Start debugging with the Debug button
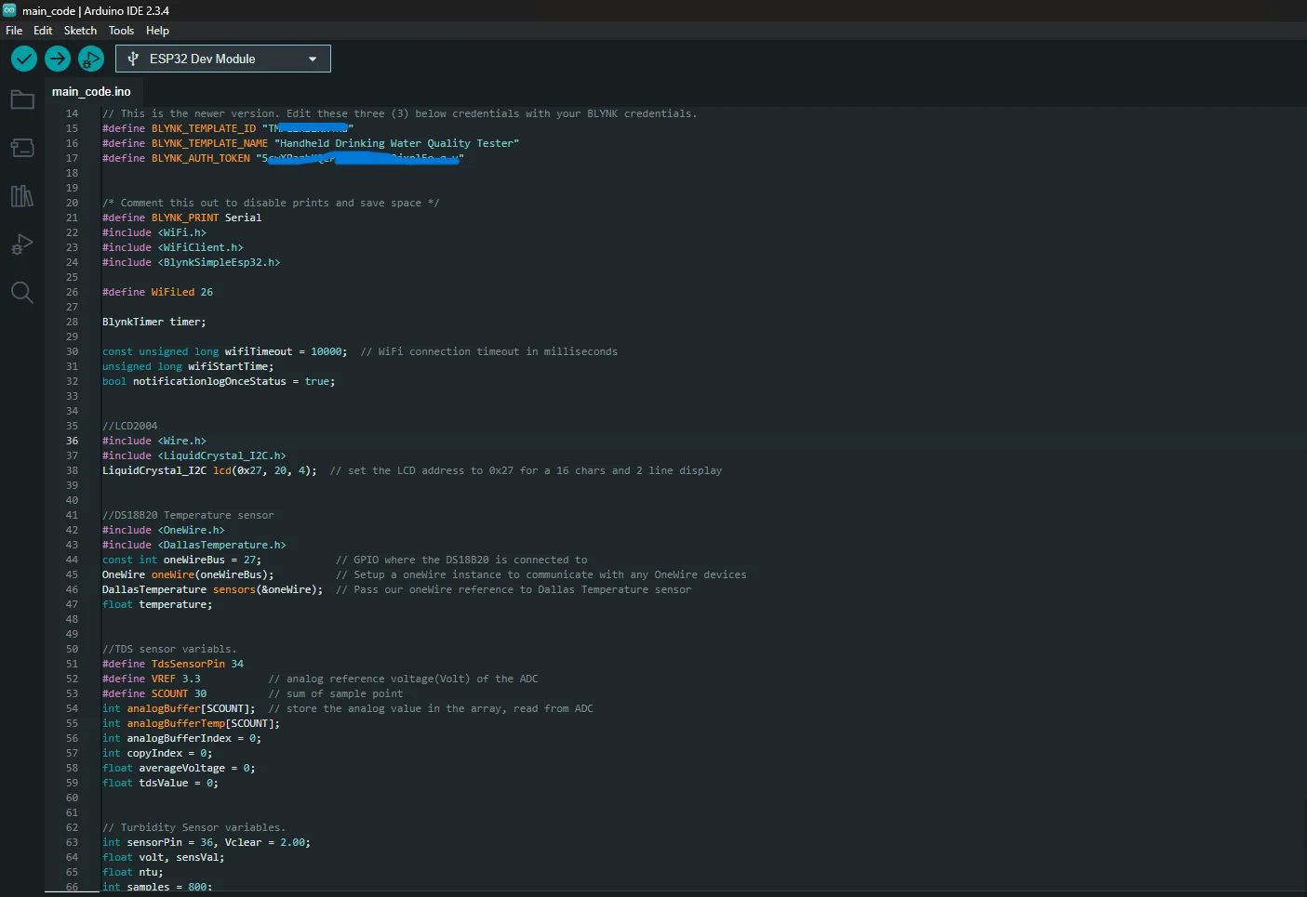The height and width of the screenshot is (897, 1307). click(91, 59)
